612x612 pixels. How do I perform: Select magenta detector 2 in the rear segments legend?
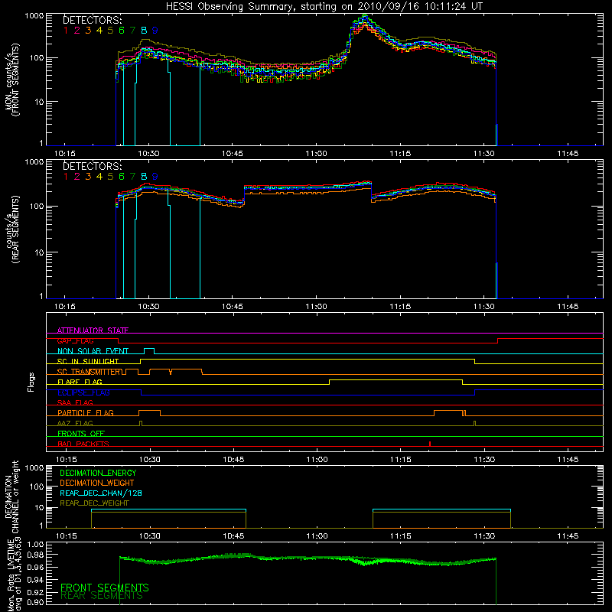click(77, 177)
